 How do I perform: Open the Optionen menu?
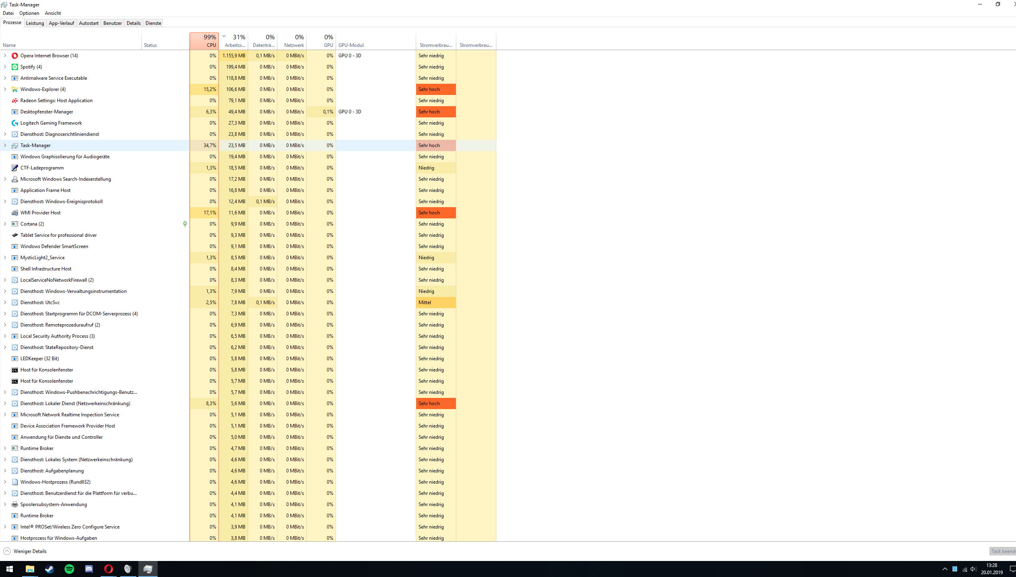click(x=29, y=13)
